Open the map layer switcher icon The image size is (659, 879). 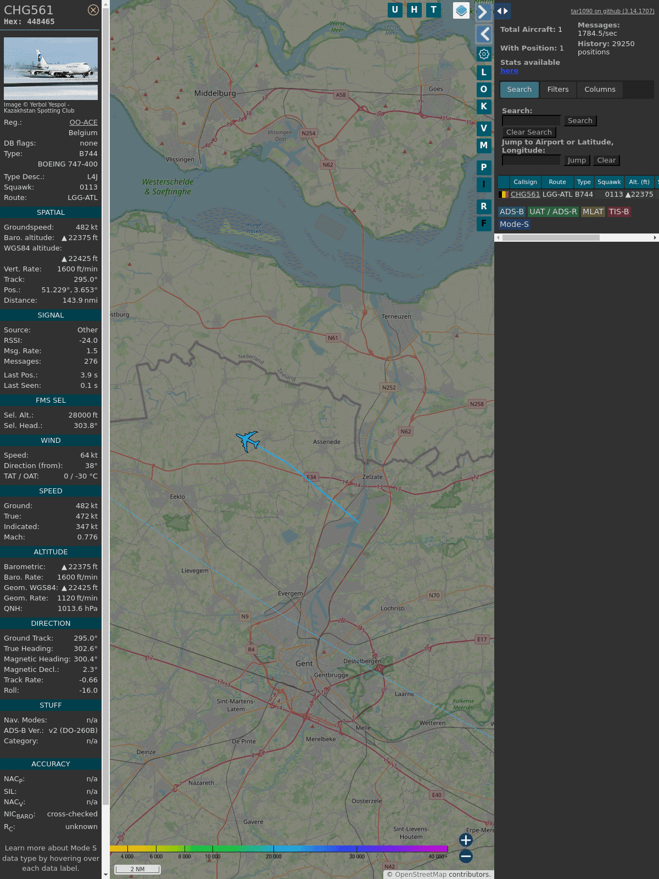(461, 10)
